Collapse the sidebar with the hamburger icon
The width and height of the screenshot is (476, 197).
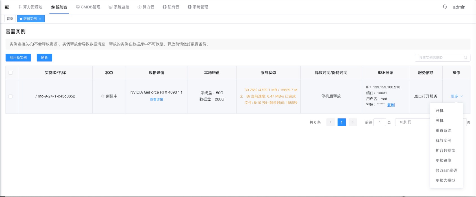click(x=7, y=7)
